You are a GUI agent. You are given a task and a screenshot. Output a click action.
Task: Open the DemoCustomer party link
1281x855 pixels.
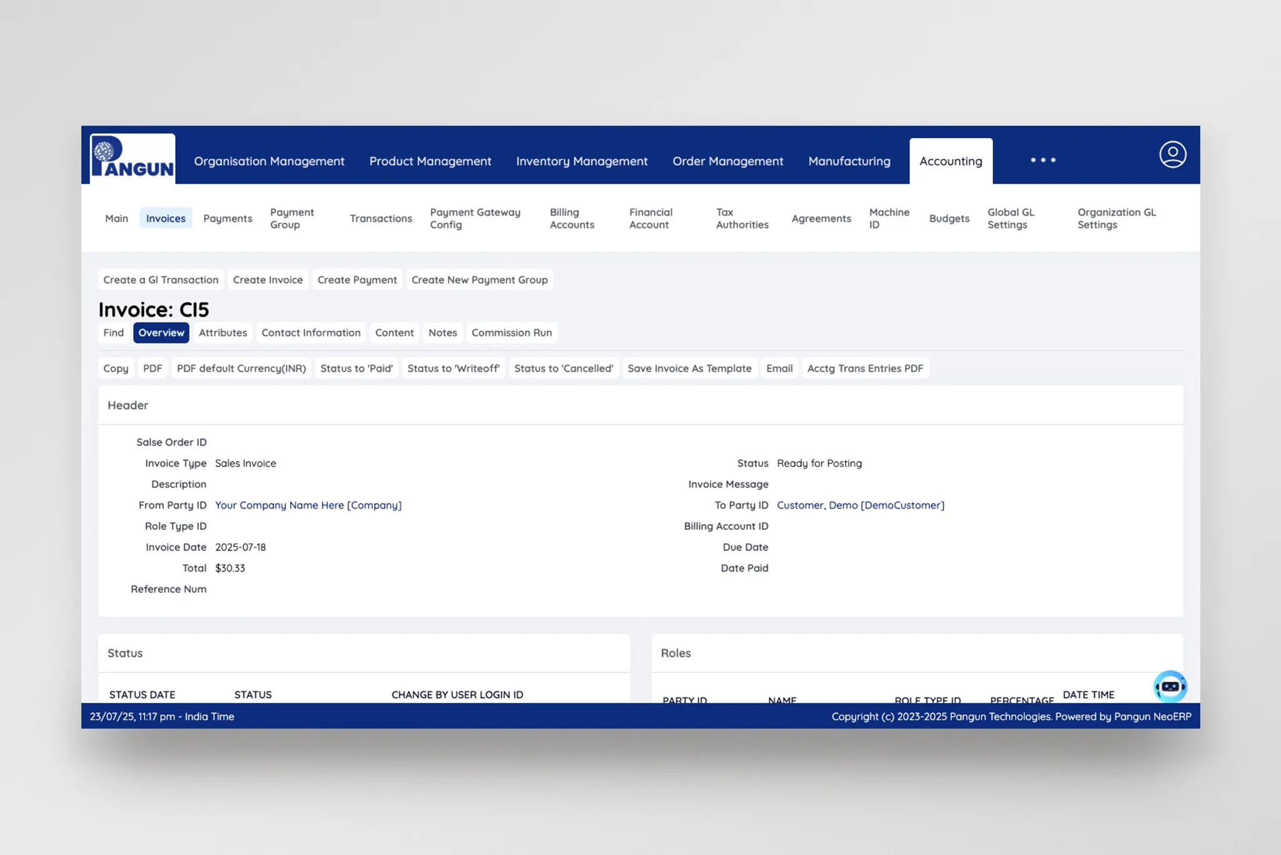tap(860, 505)
